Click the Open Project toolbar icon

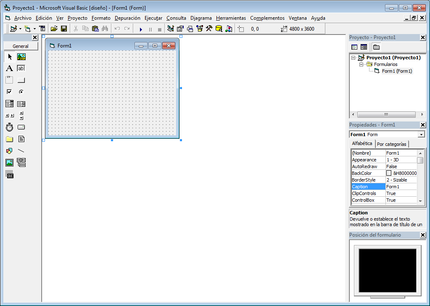(54, 29)
